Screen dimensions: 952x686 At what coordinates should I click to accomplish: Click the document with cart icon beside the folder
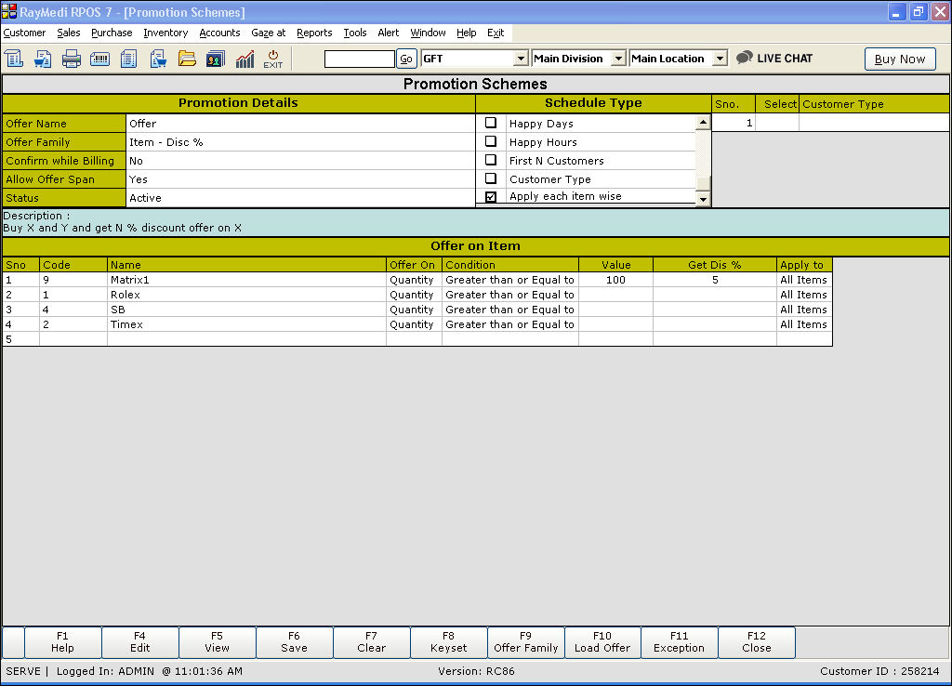[x=158, y=59]
